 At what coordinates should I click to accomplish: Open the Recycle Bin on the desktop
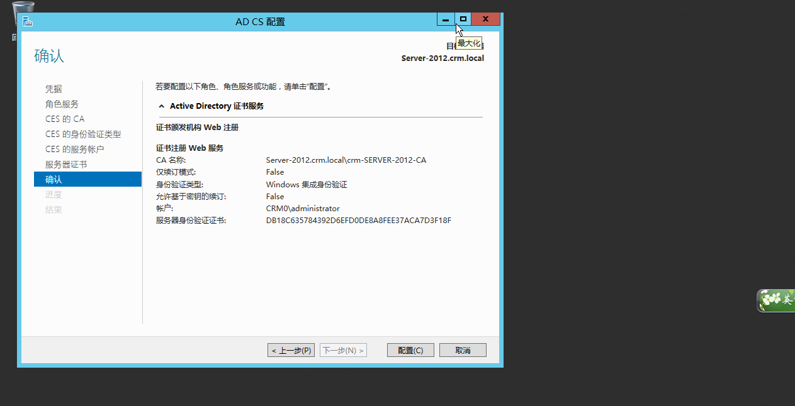click(23, 19)
